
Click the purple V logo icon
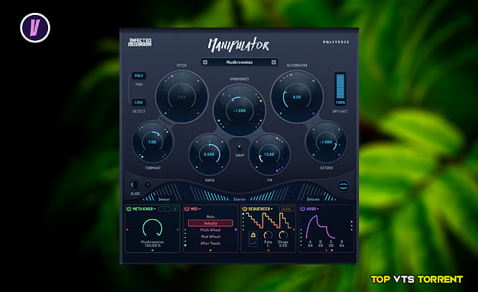(35, 28)
